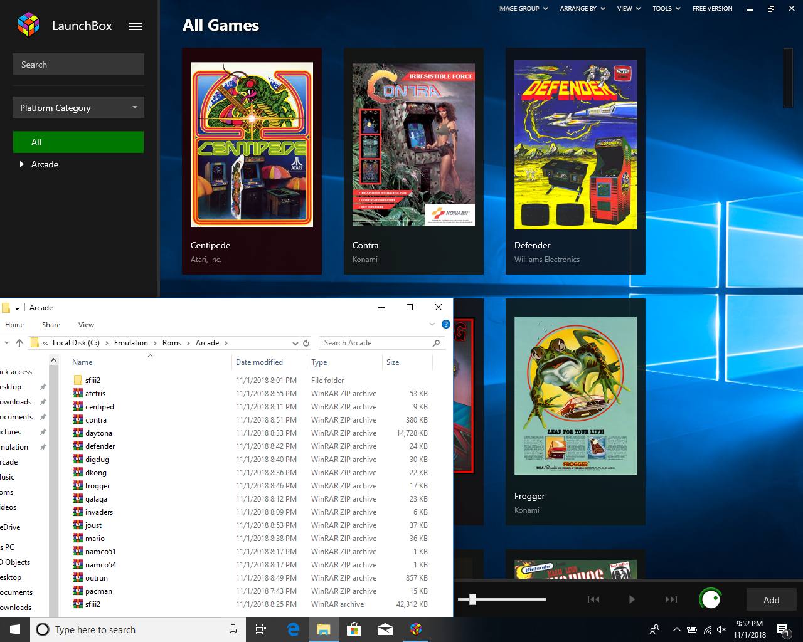Open the LaunchBox hamburger menu
The width and height of the screenshot is (803, 642).
point(136,26)
